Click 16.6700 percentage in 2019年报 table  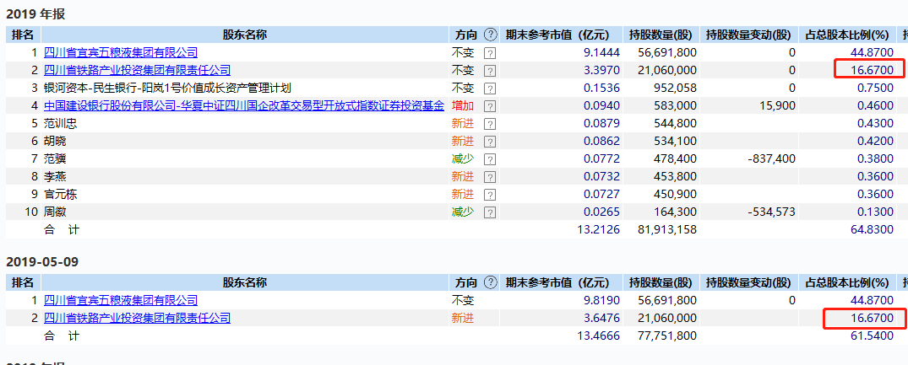(x=872, y=71)
